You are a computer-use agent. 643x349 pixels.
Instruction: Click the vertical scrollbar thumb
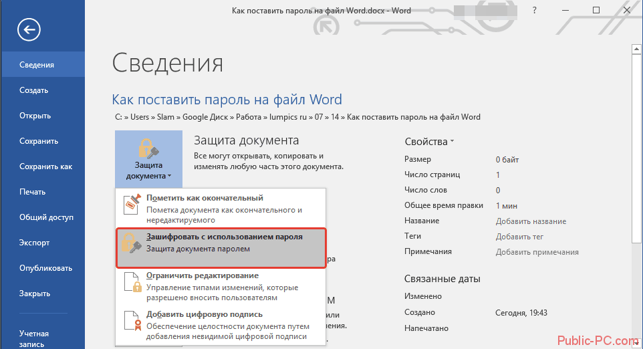[x=636, y=148]
